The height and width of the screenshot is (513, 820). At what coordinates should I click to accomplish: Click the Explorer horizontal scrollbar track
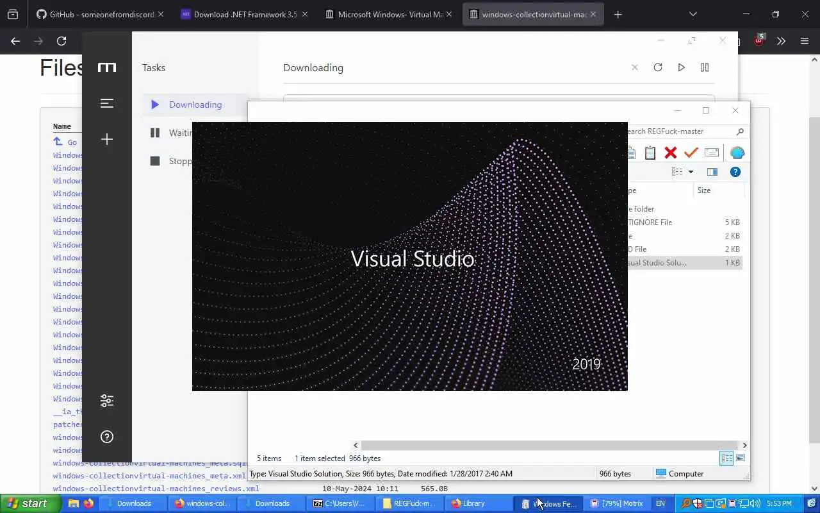[549, 445]
